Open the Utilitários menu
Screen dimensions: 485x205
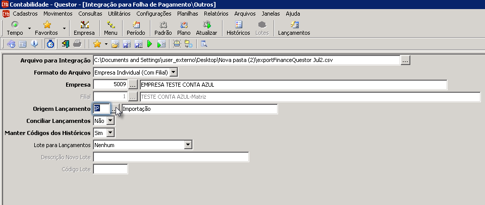click(x=119, y=14)
